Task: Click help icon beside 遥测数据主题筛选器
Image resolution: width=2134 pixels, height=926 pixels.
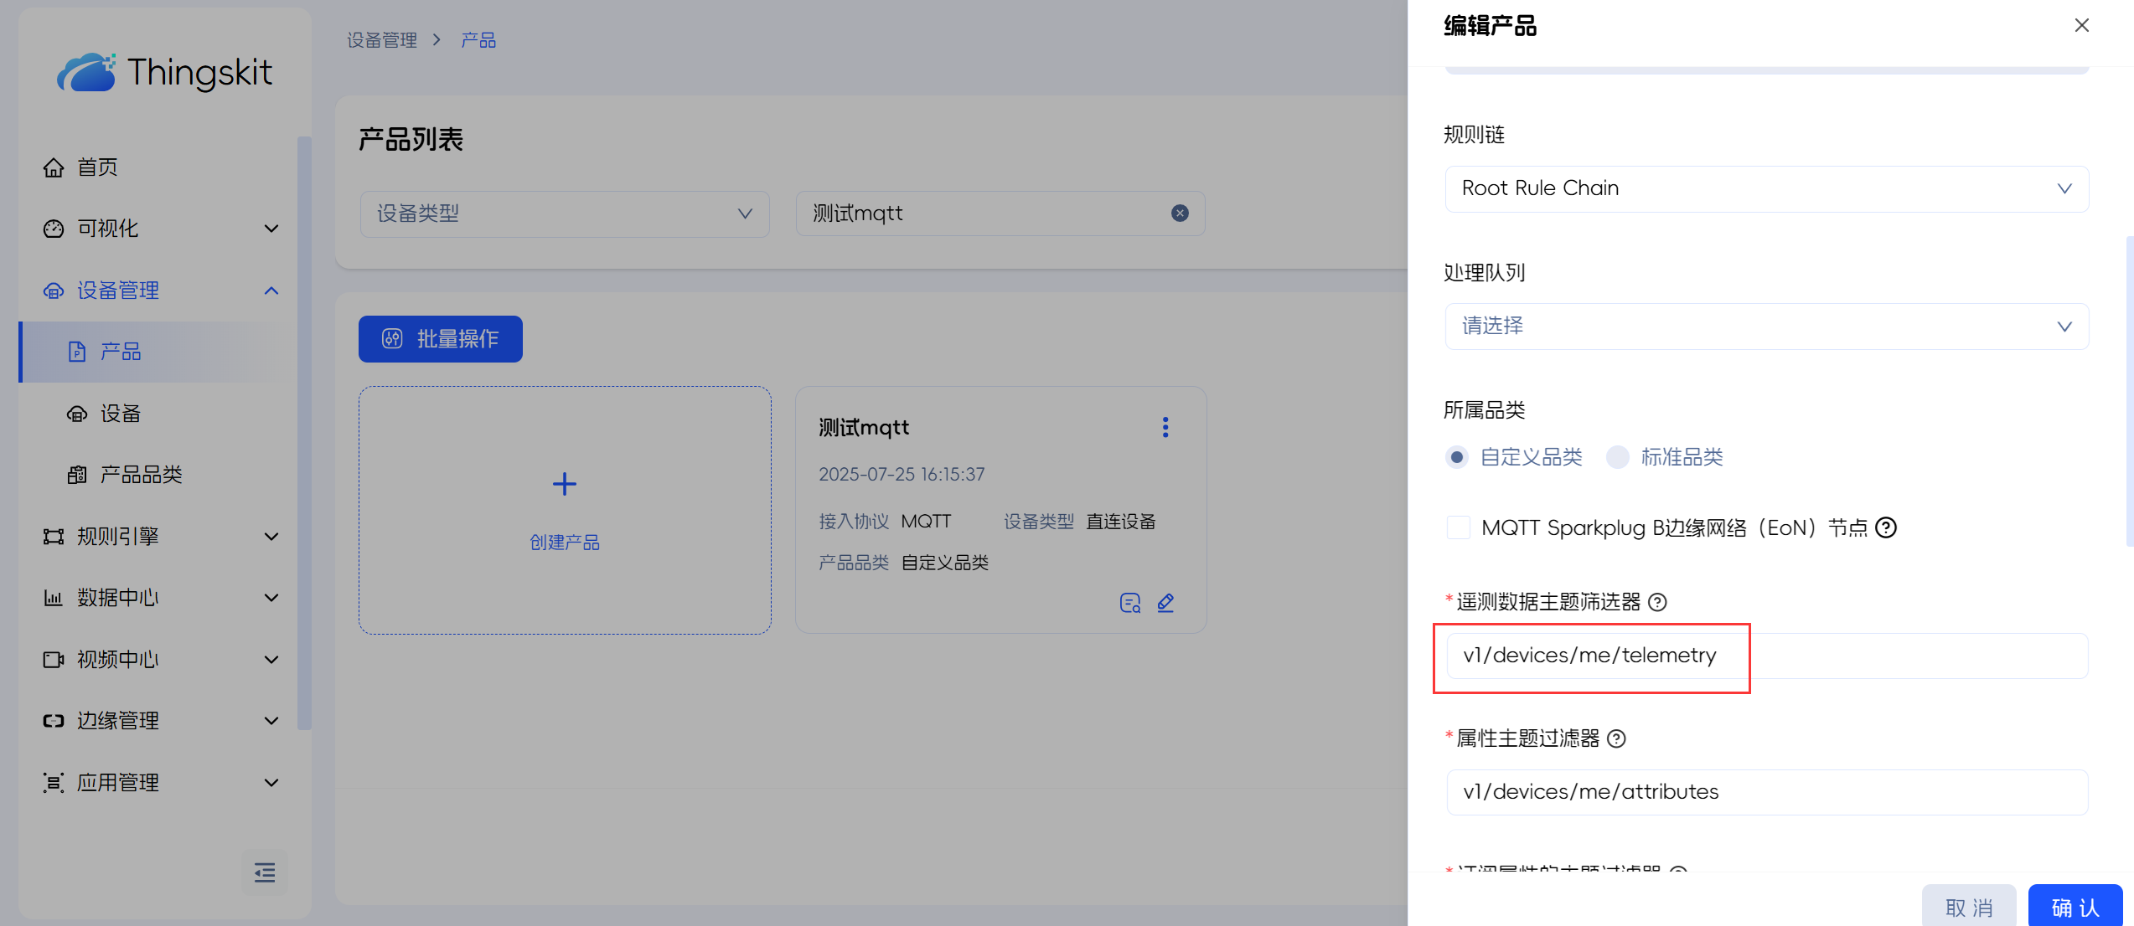Action: click(1657, 602)
